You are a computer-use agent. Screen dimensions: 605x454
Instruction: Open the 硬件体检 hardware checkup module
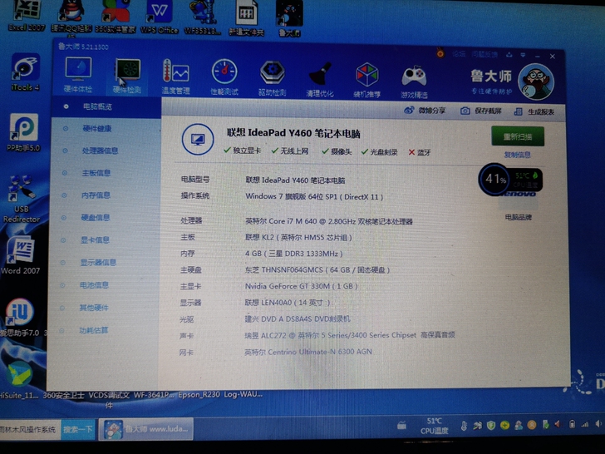(x=78, y=76)
